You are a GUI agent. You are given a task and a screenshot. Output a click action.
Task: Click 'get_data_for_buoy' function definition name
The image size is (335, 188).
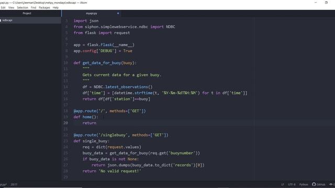(102, 63)
